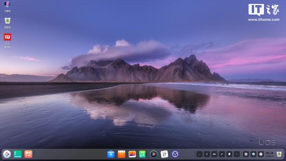This screenshot has height=161, width=286.
Task: Select the Computer desktop icon
Action: pyautogui.click(x=7, y=7)
